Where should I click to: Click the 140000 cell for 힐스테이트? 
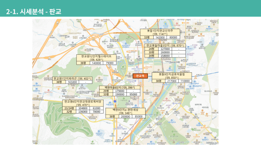pos(96,63)
